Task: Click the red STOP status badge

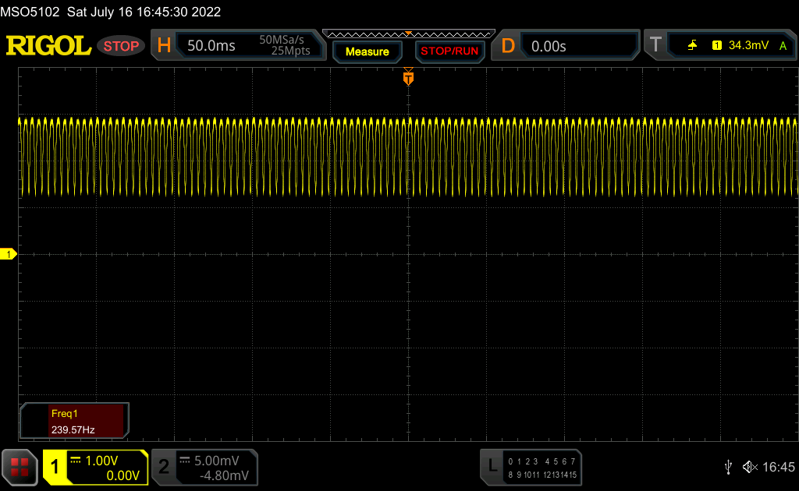Action: click(121, 46)
